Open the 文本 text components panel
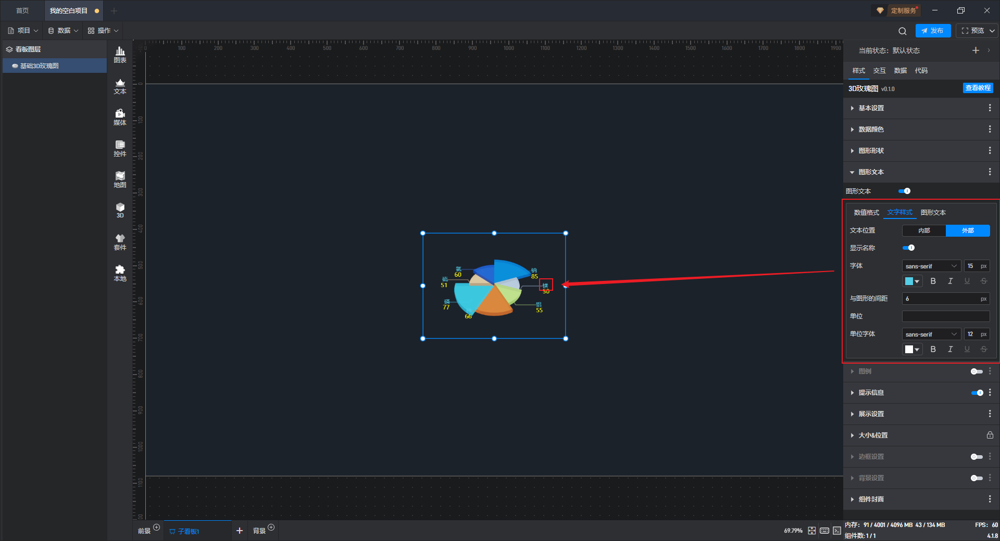 (x=120, y=86)
